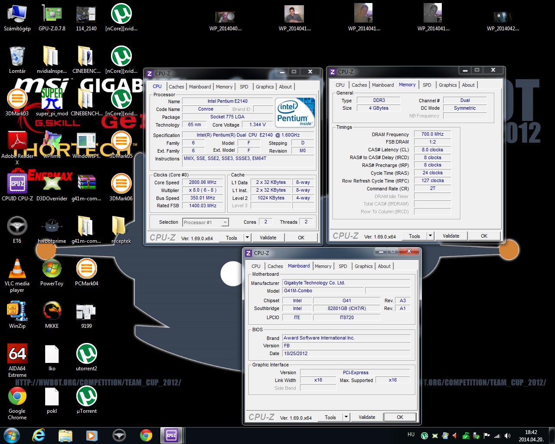Click OK in Mainboard window
This screenshot has width=555, height=444.
pos(400,417)
